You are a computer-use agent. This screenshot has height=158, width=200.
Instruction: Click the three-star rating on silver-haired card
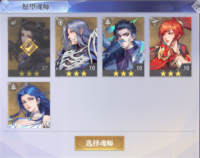pos(76,73)
